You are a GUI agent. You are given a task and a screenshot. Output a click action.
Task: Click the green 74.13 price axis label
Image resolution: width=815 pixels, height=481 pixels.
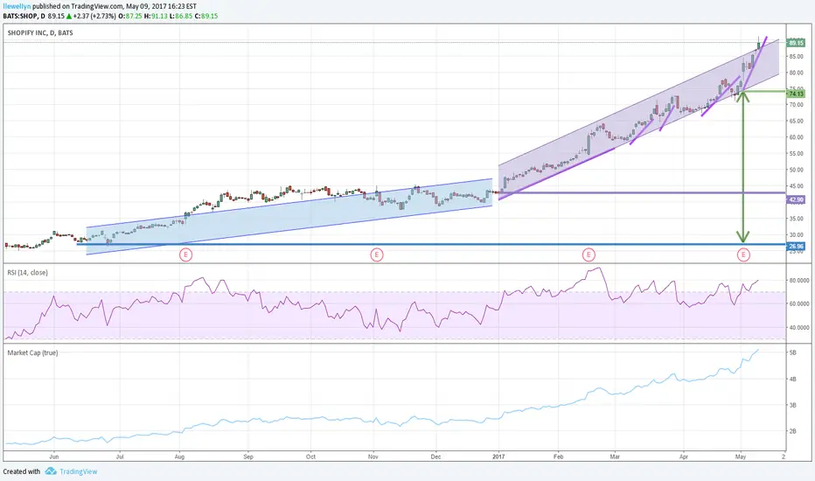(797, 94)
